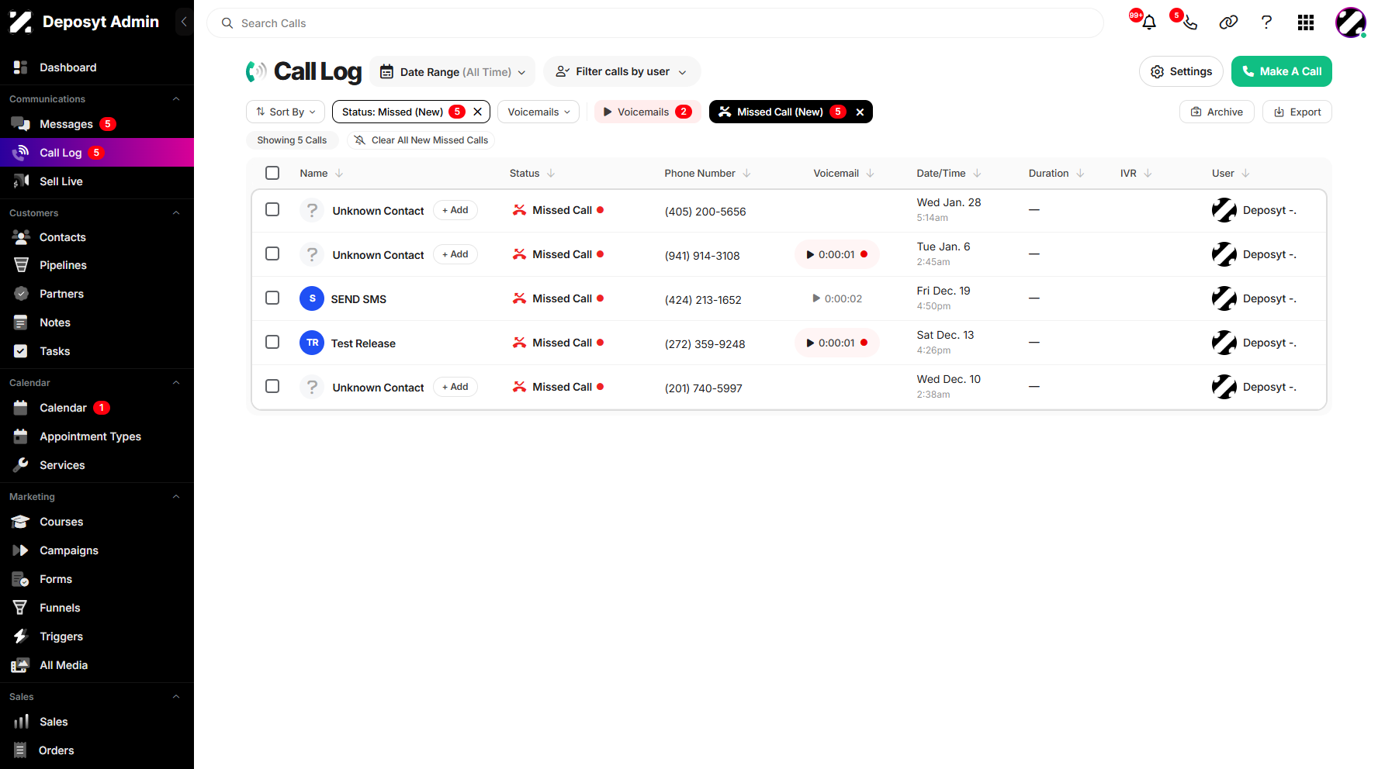This screenshot has height=769, width=1385.
Task: Collapse the Customers sidebar section
Action: click(176, 213)
